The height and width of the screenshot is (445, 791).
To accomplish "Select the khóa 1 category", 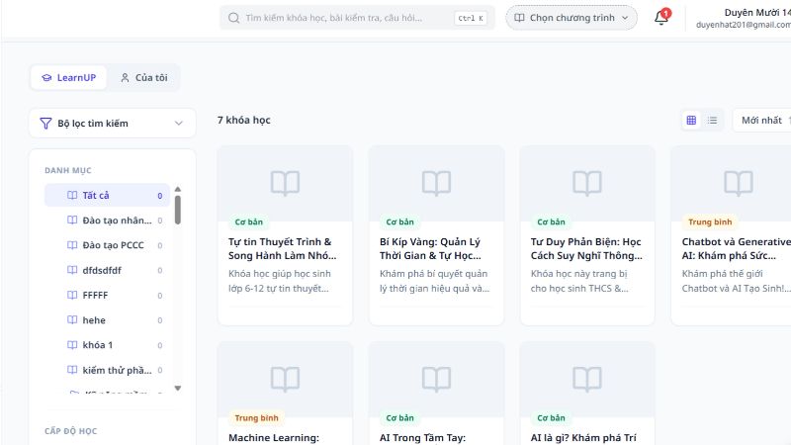I will tap(107, 344).
